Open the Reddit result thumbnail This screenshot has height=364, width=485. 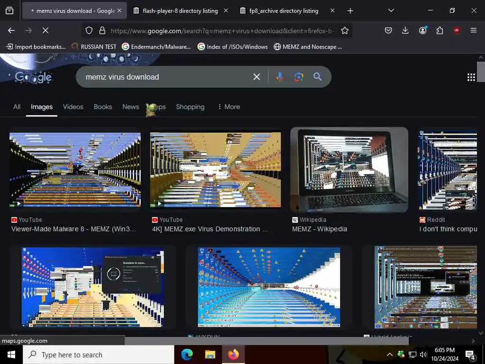448,170
